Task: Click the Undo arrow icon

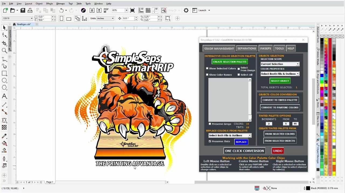Action: 61,10
